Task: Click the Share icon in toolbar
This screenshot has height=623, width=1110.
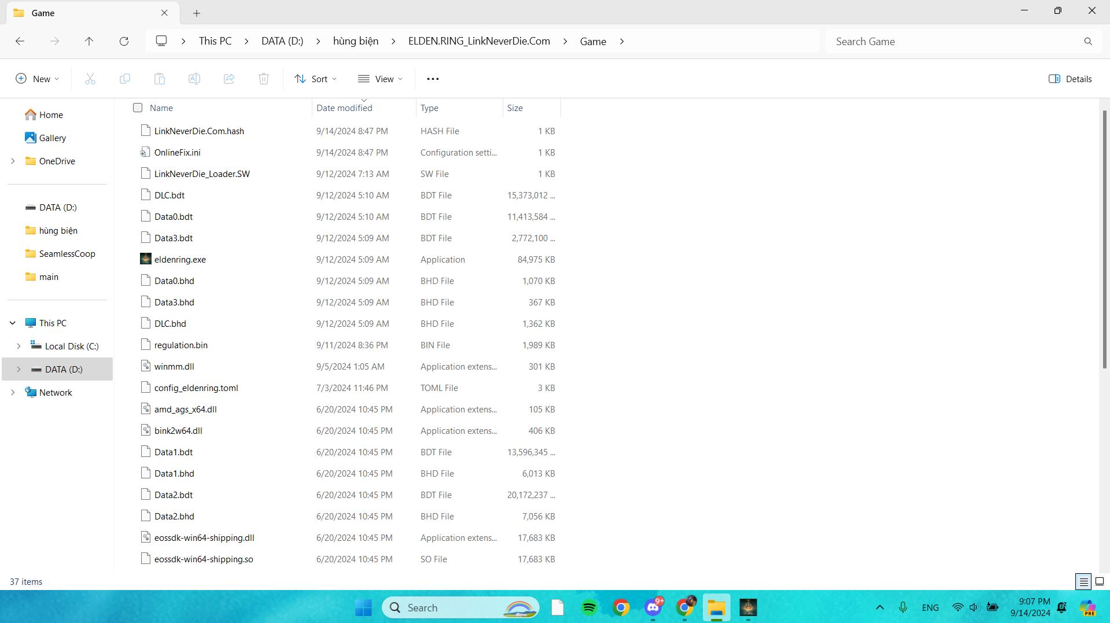Action: coord(229,79)
